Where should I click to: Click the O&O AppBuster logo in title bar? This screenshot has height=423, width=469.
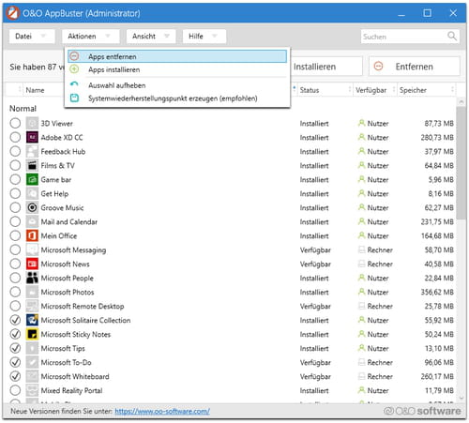click(x=13, y=13)
